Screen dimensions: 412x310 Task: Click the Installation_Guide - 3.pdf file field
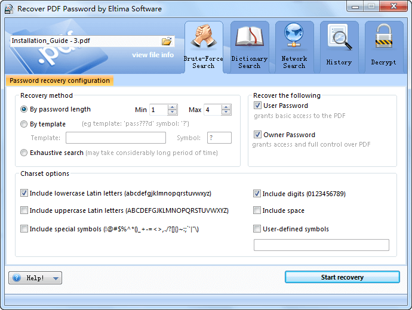[92, 41]
